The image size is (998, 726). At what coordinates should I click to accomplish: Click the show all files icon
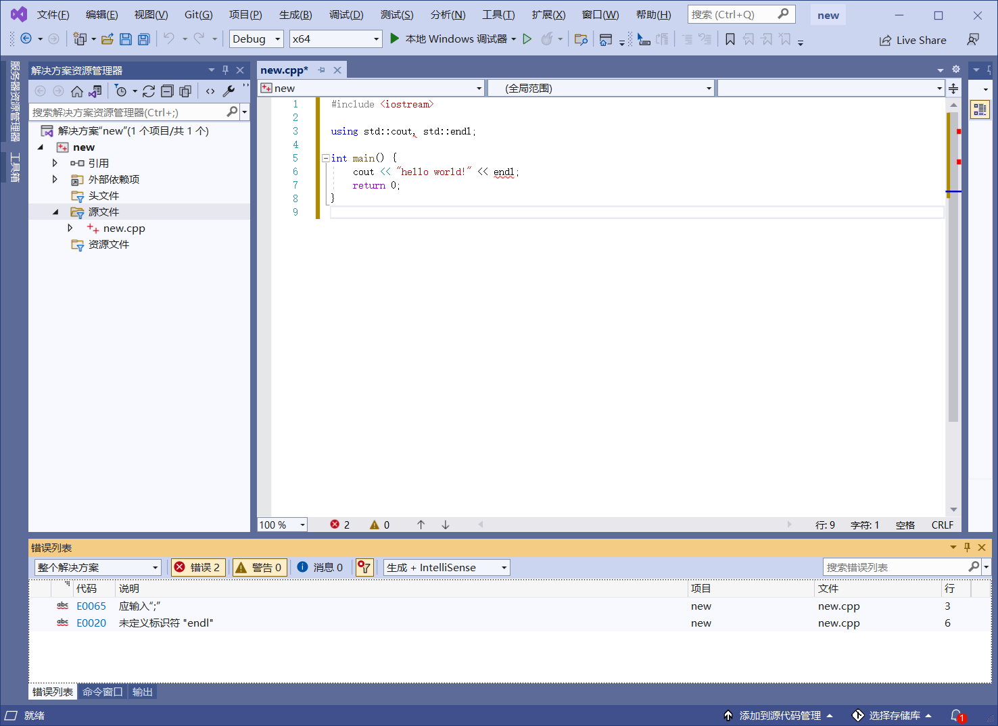(185, 91)
